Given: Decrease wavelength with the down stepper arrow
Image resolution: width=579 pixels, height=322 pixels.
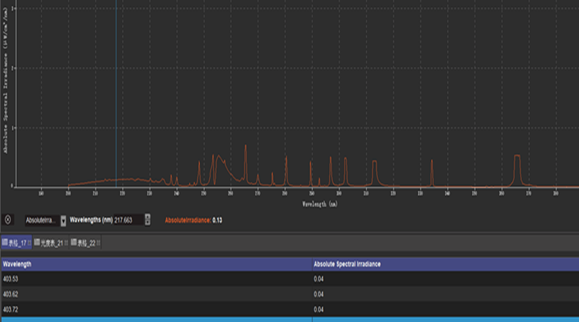Looking at the screenshot, I should coord(148,223).
